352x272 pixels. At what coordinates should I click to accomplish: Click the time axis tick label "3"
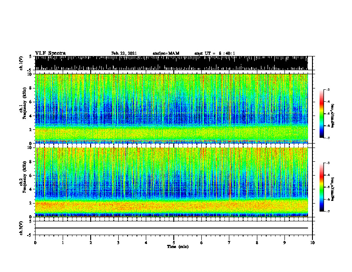click(x=118, y=243)
